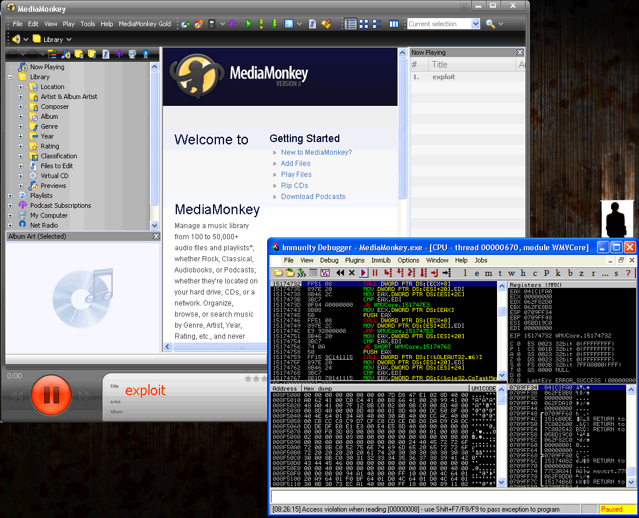Open the Current selection search dropdown

pyautogui.click(x=475, y=24)
